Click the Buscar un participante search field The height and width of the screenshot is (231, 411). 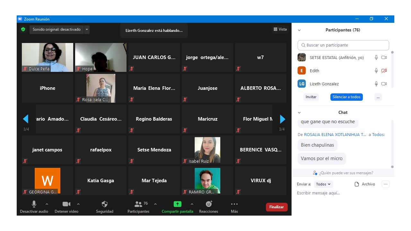[x=343, y=45]
